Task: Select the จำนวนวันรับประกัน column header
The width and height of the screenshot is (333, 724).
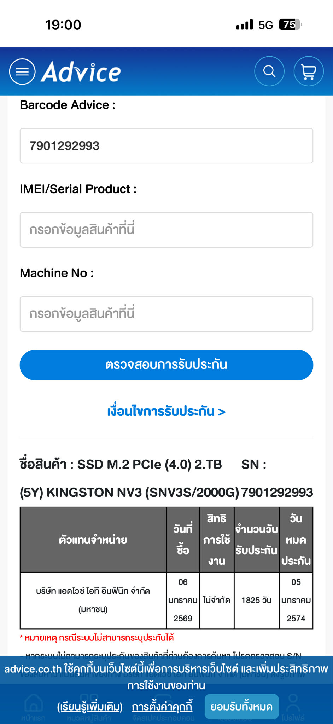Action: (x=256, y=540)
